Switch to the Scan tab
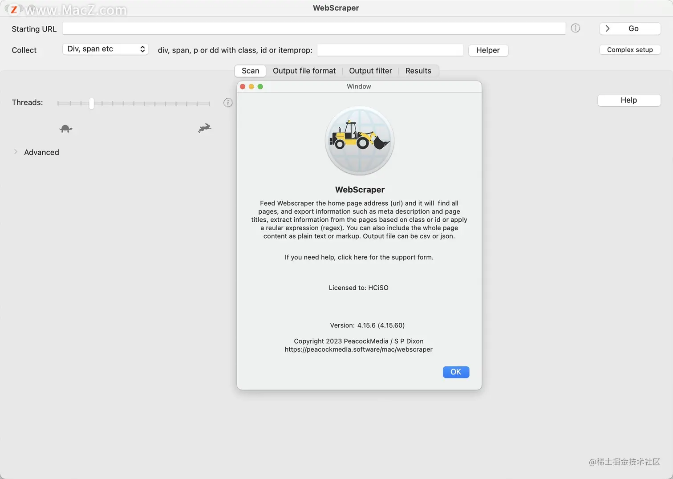The width and height of the screenshot is (673, 479). (x=250, y=71)
